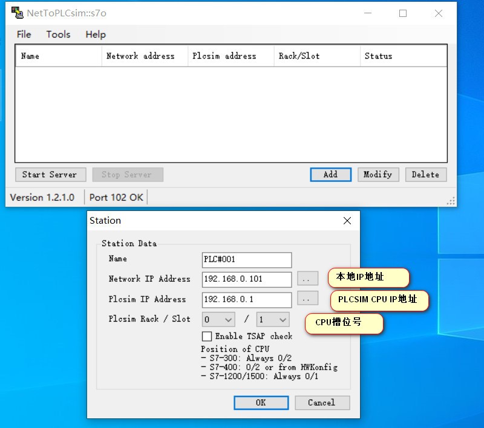
Task: Click the Modify button
Action: [x=378, y=175]
